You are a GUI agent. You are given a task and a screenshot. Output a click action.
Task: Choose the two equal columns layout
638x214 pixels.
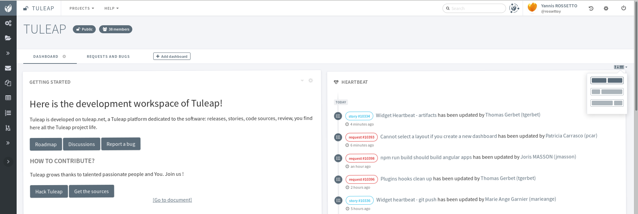pyautogui.click(x=607, y=80)
